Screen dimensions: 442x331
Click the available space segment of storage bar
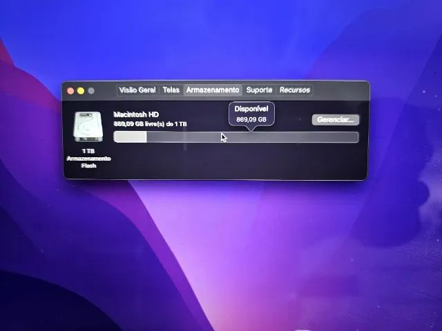click(x=253, y=137)
